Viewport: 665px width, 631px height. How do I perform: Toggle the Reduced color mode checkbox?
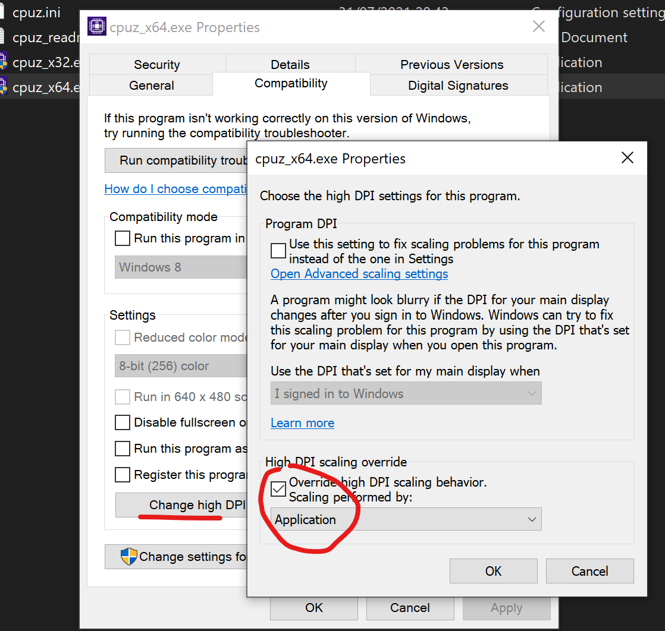click(123, 337)
